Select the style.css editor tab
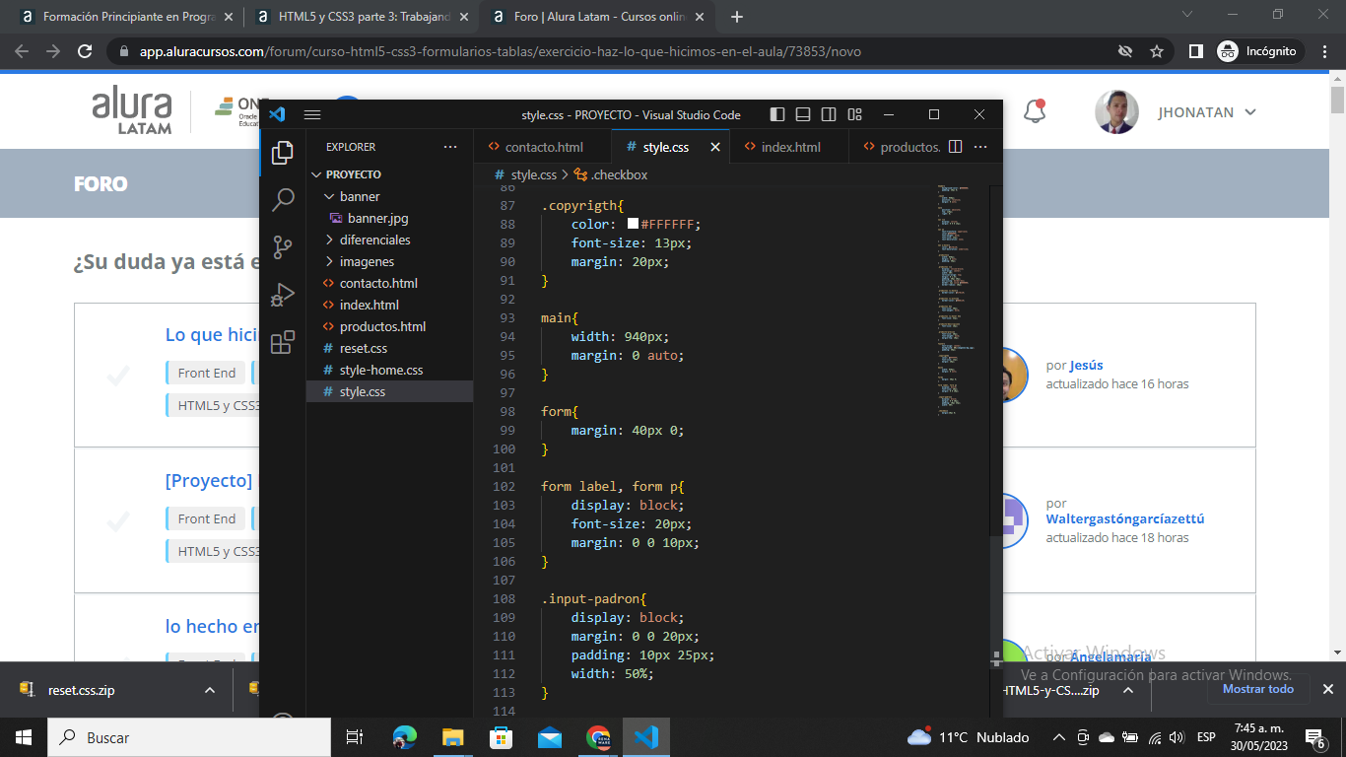 (671, 147)
